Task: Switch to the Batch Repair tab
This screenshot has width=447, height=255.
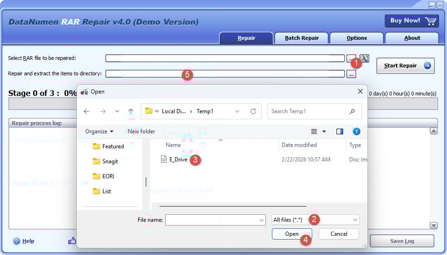Action: point(301,38)
